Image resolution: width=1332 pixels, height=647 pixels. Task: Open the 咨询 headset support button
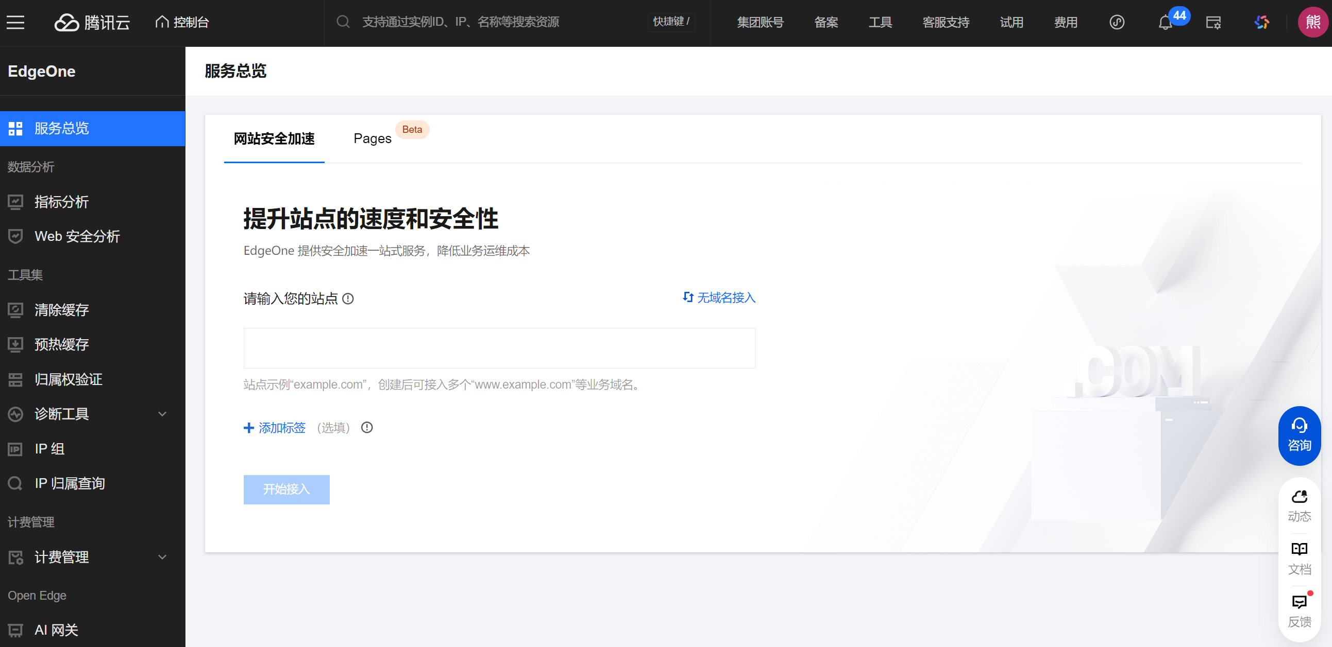(x=1299, y=436)
